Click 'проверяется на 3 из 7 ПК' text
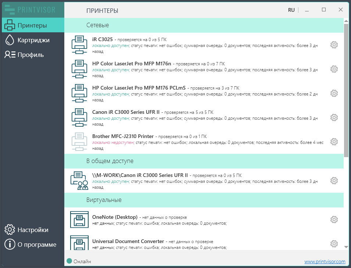The width and height of the screenshot is (351, 268). coord(215,88)
